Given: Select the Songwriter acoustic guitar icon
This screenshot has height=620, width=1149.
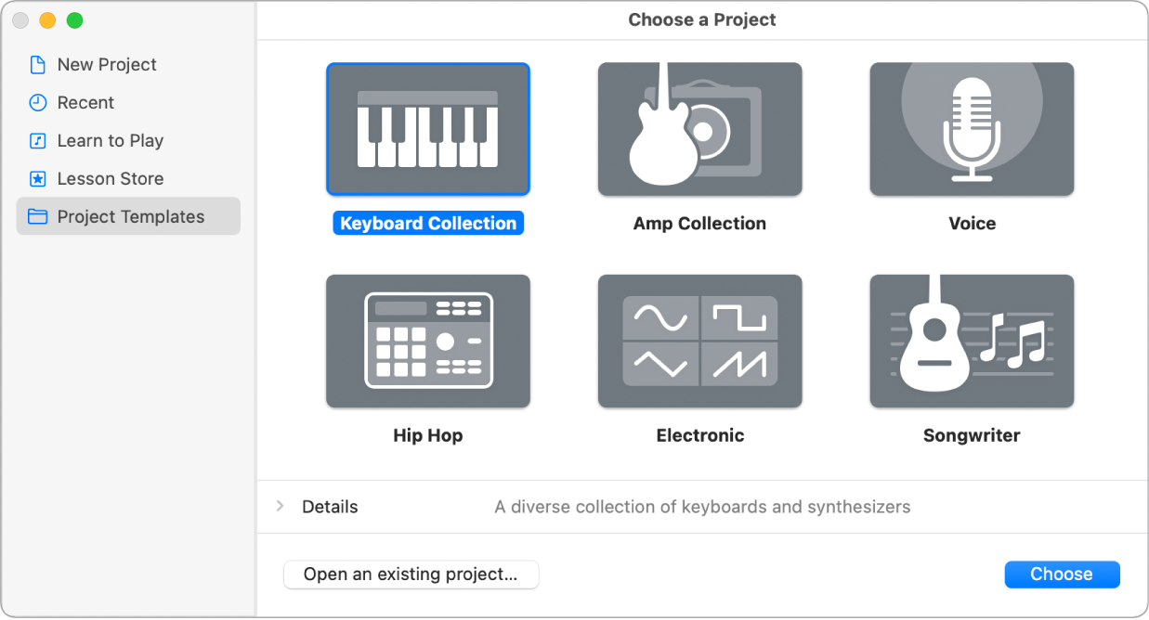Looking at the screenshot, I should (x=972, y=341).
